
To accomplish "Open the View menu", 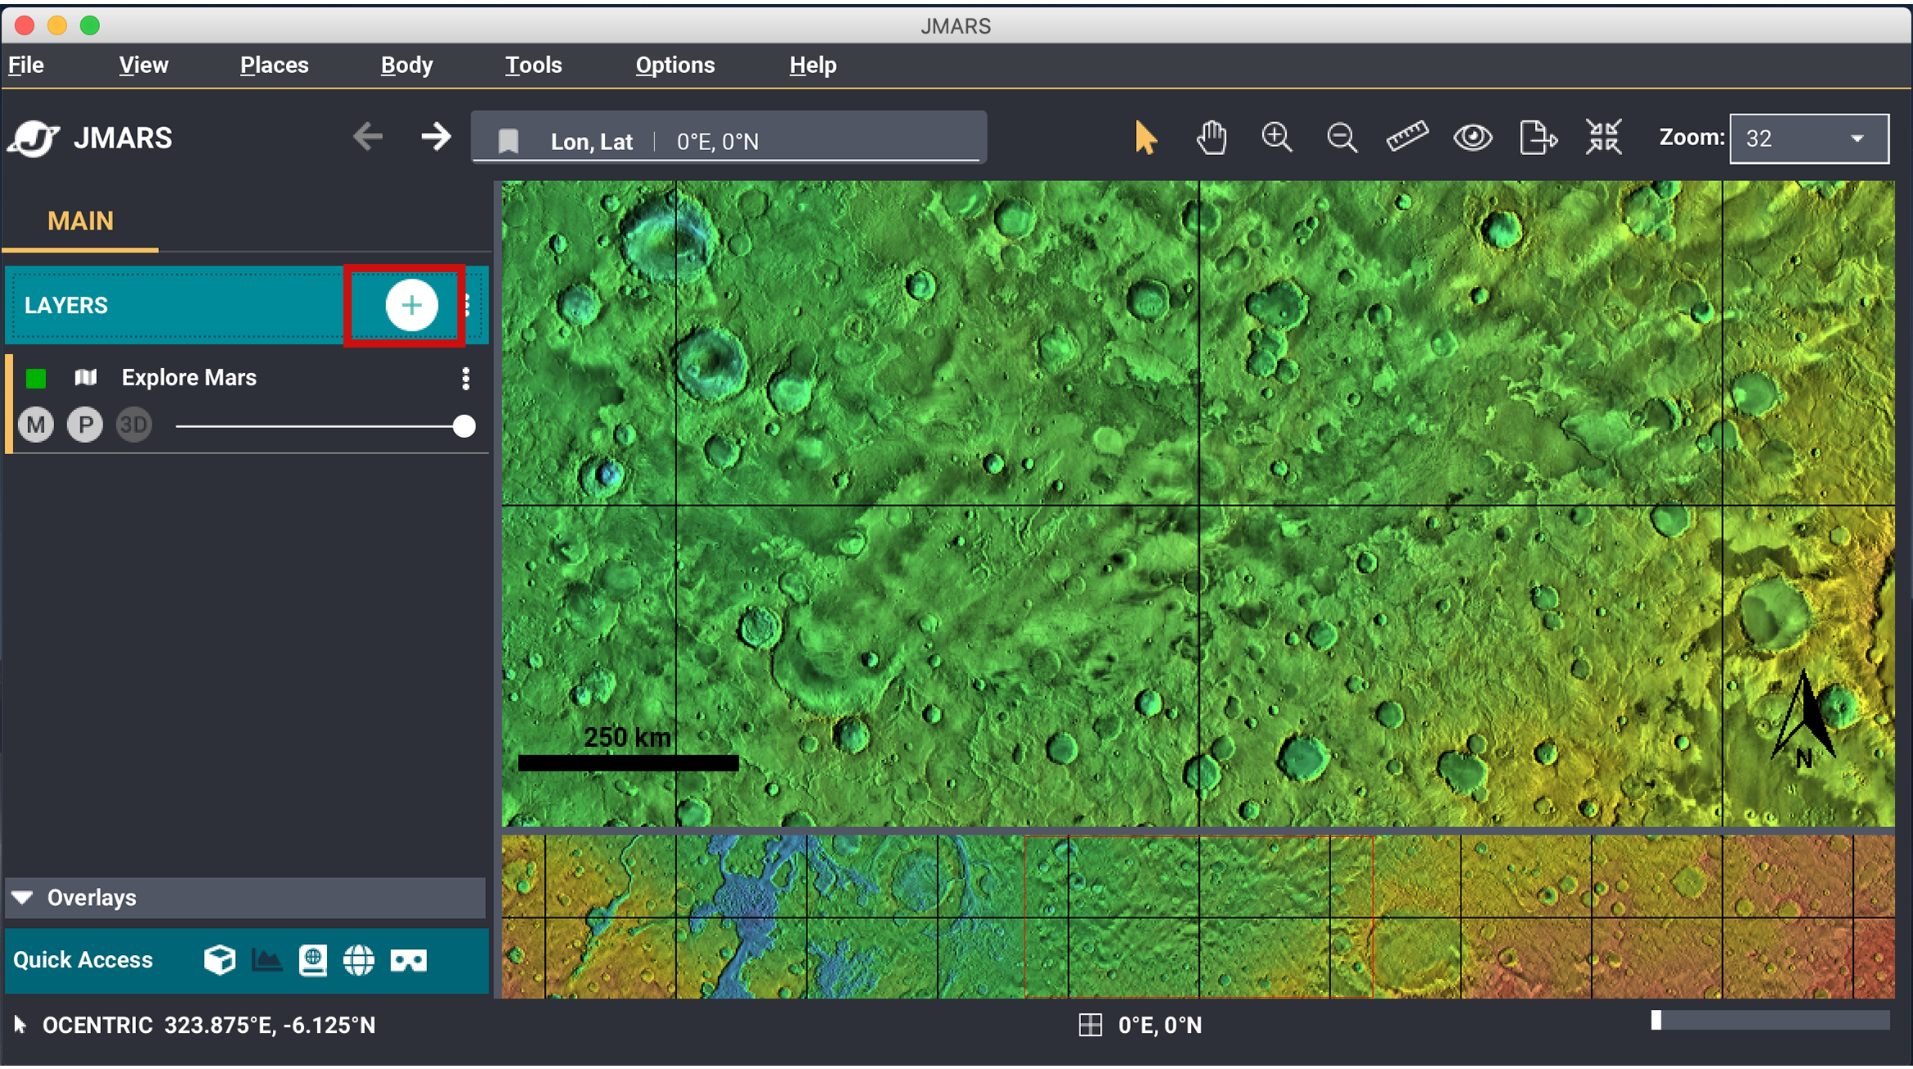I will [x=143, y=66].
